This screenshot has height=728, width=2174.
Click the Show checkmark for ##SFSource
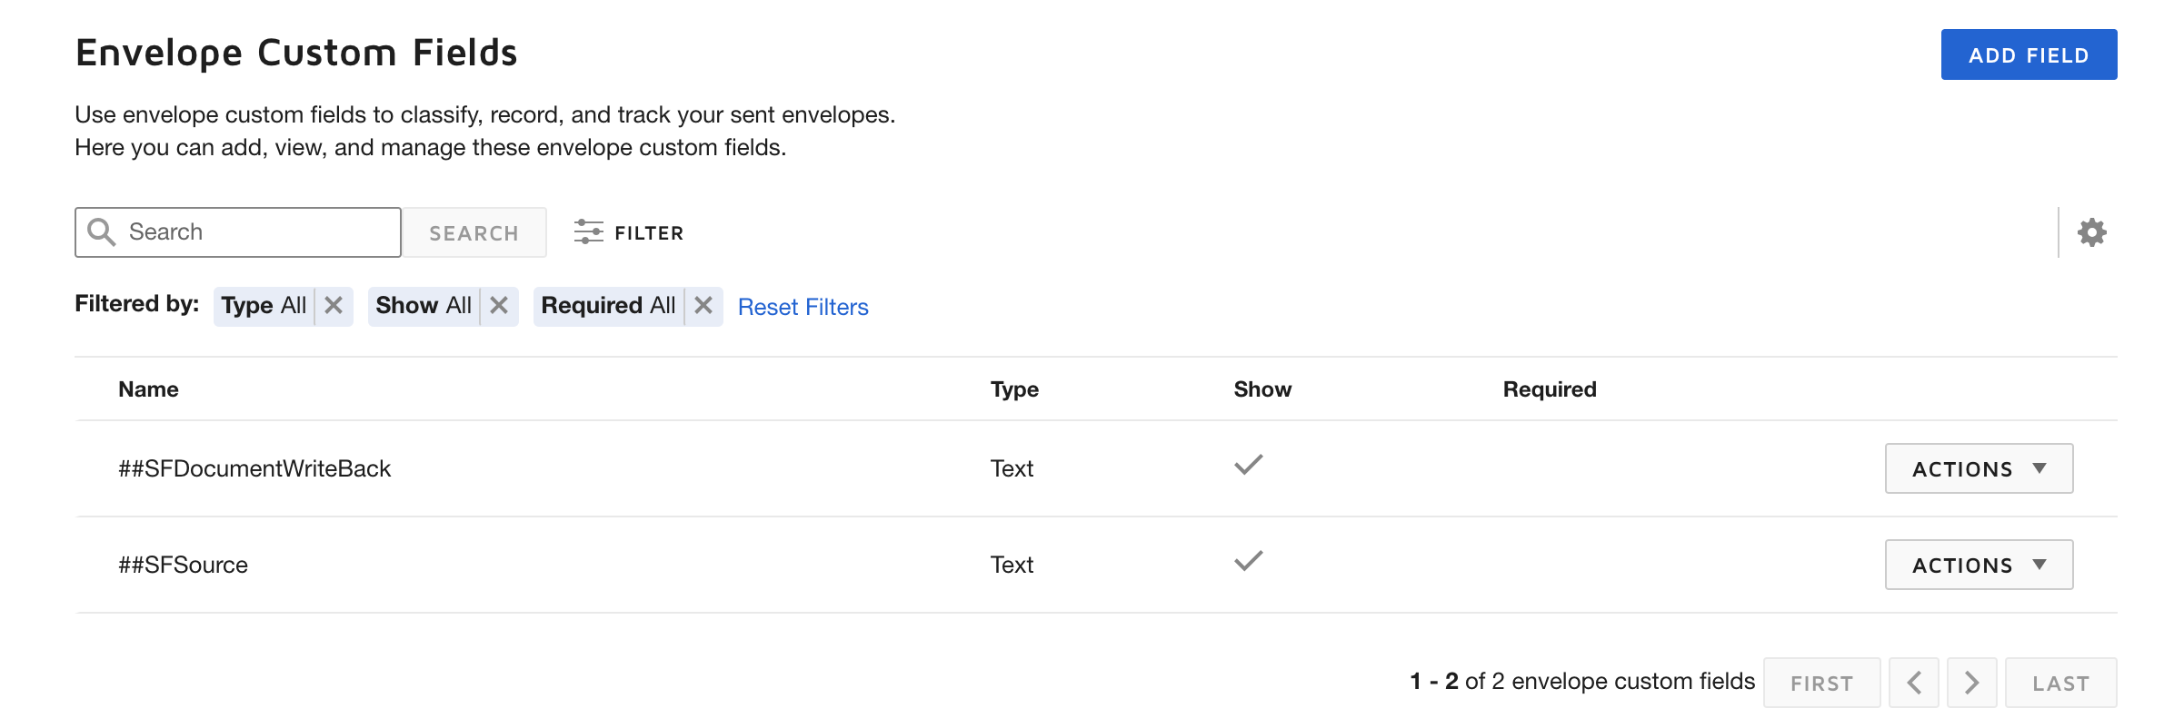1249,561
